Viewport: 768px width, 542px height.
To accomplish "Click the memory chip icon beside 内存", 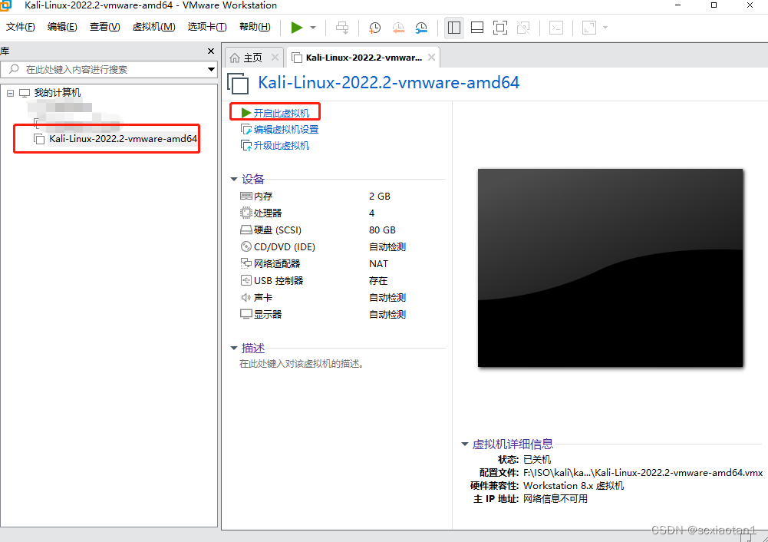I will pos(246,196).
